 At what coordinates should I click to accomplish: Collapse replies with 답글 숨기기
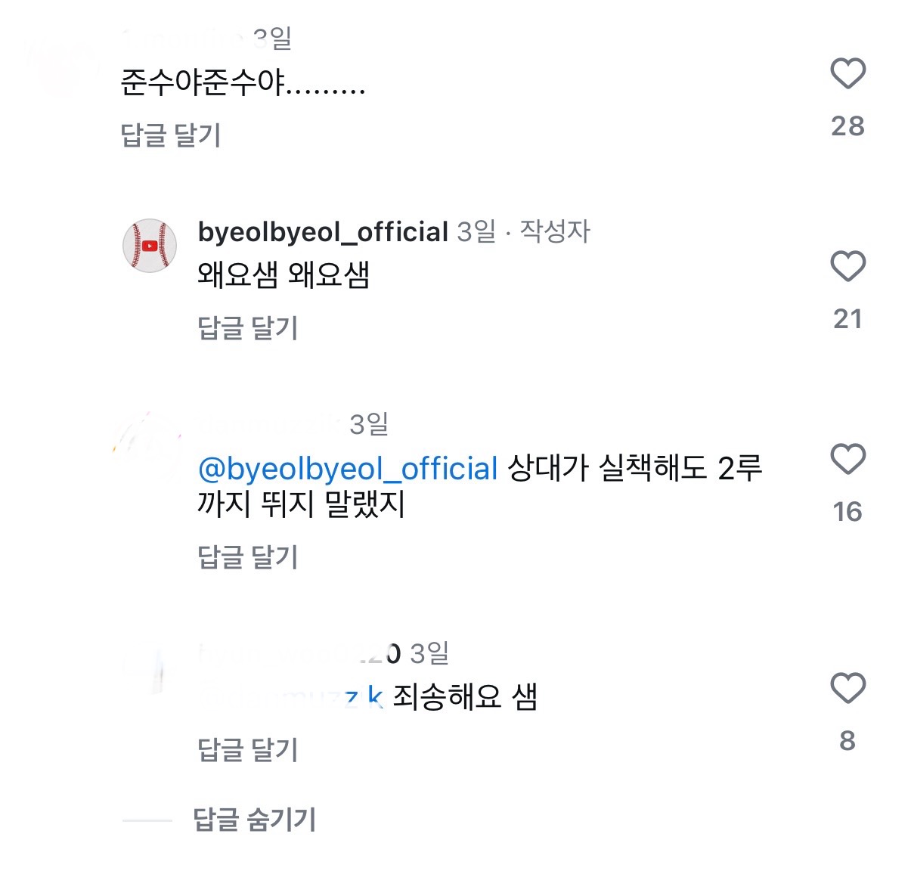coord(254,820)
